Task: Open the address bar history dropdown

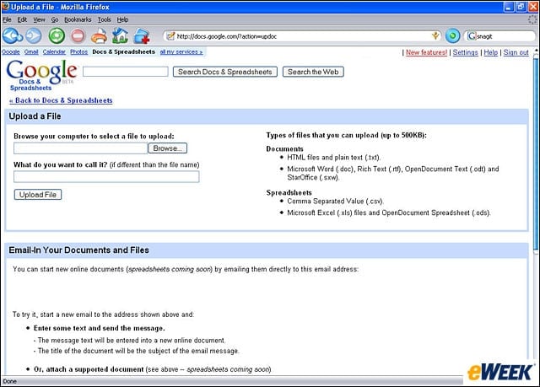Action: [x=435, y=35]
